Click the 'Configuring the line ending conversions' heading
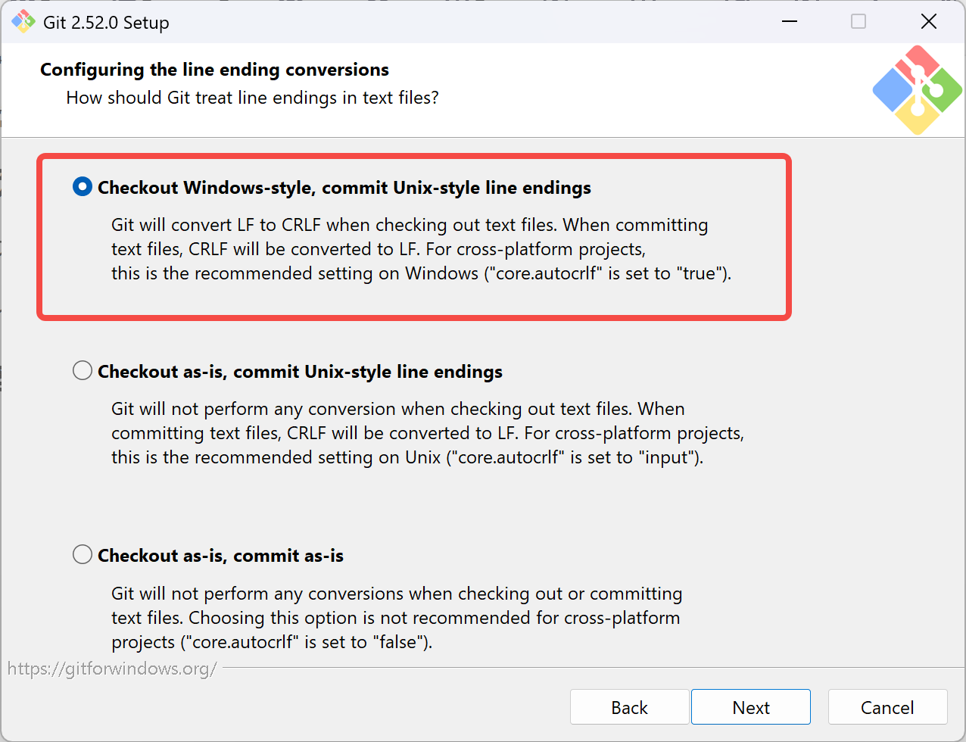 coord(214,70)
